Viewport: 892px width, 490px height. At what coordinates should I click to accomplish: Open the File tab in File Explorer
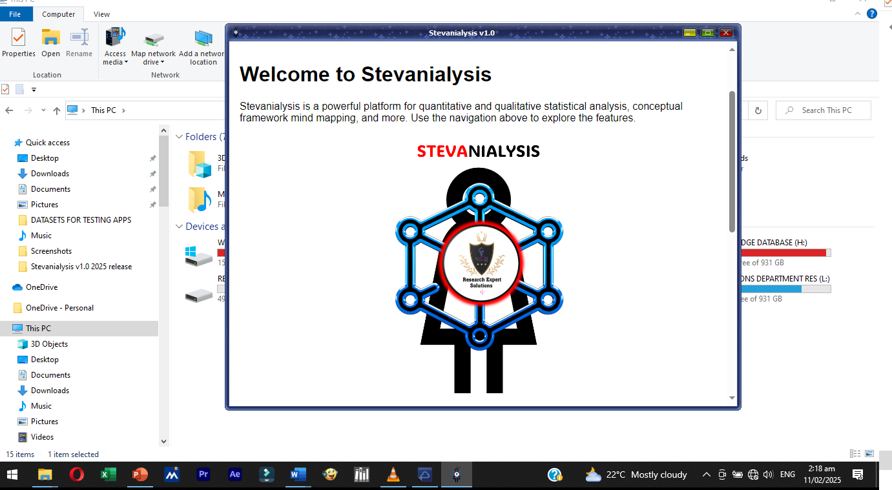click(15, 14)
